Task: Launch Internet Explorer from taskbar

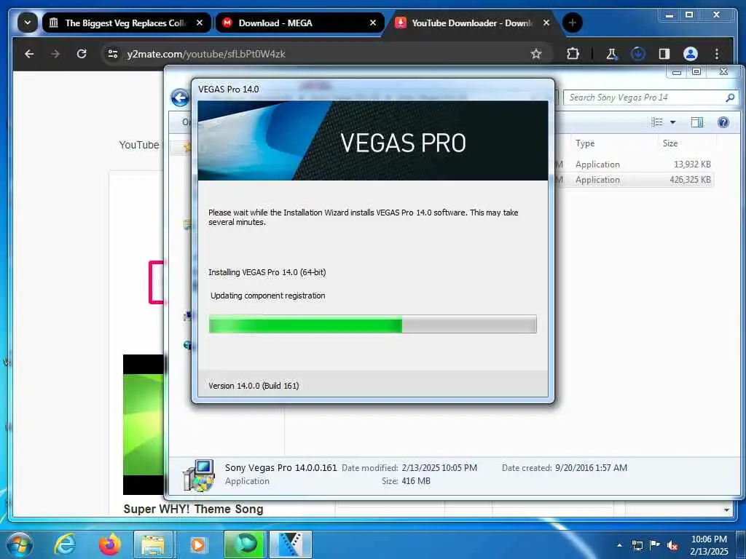Action: [65, 544]
